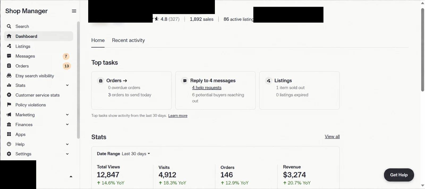Expand the Settings submenu chevron
The image size is (425, 189).
click(x=67, y=154)
